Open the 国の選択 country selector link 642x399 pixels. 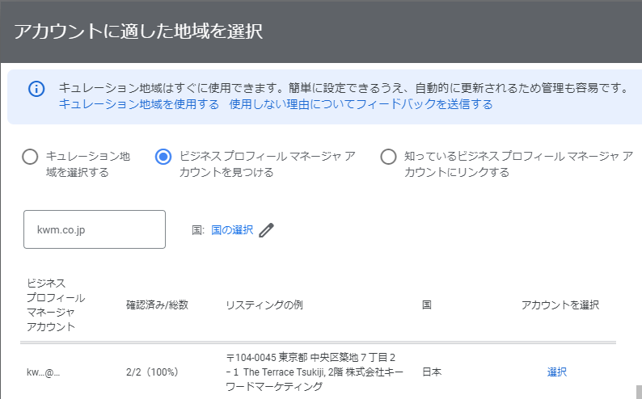pyautogui.click(x=232, y=230)
